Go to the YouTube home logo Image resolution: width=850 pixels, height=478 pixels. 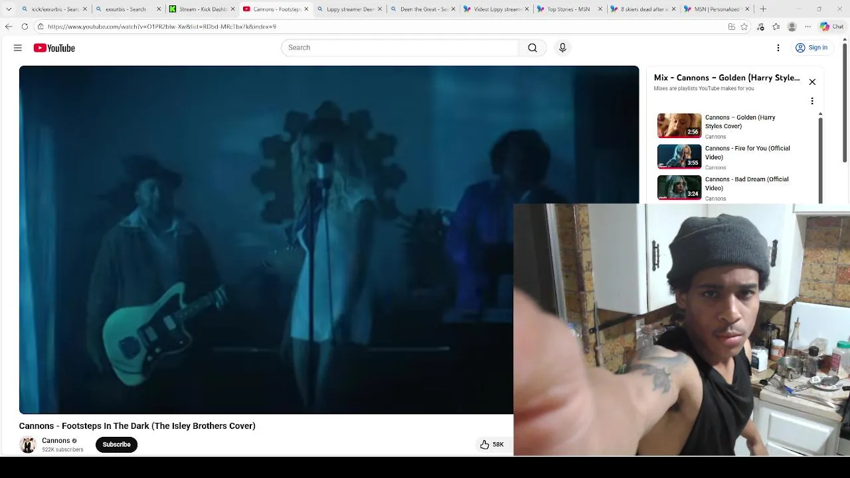[x=54, y=48]
